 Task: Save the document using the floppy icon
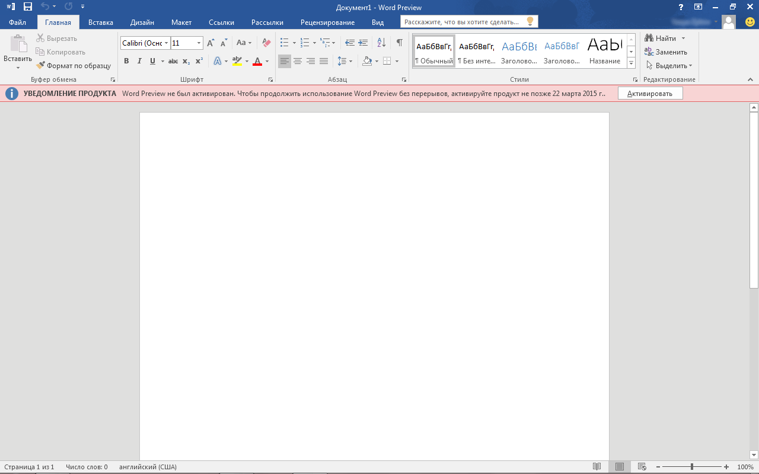27,7
